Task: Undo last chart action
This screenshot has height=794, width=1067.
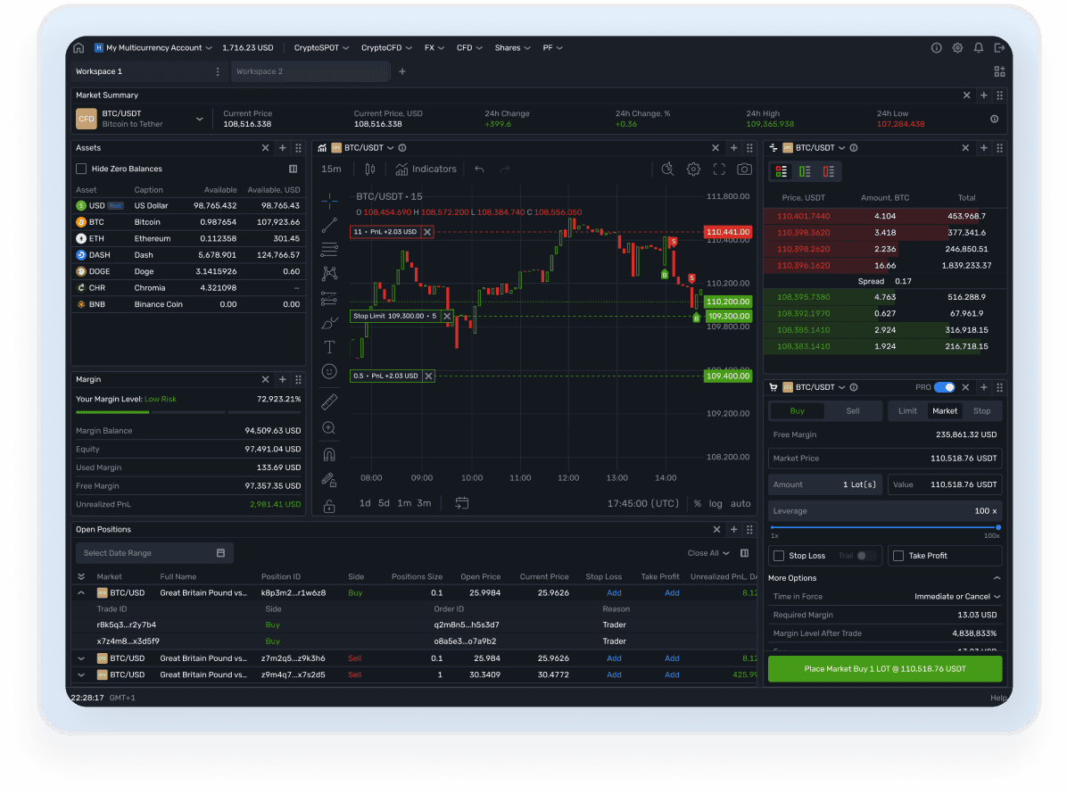Action: 480,169
